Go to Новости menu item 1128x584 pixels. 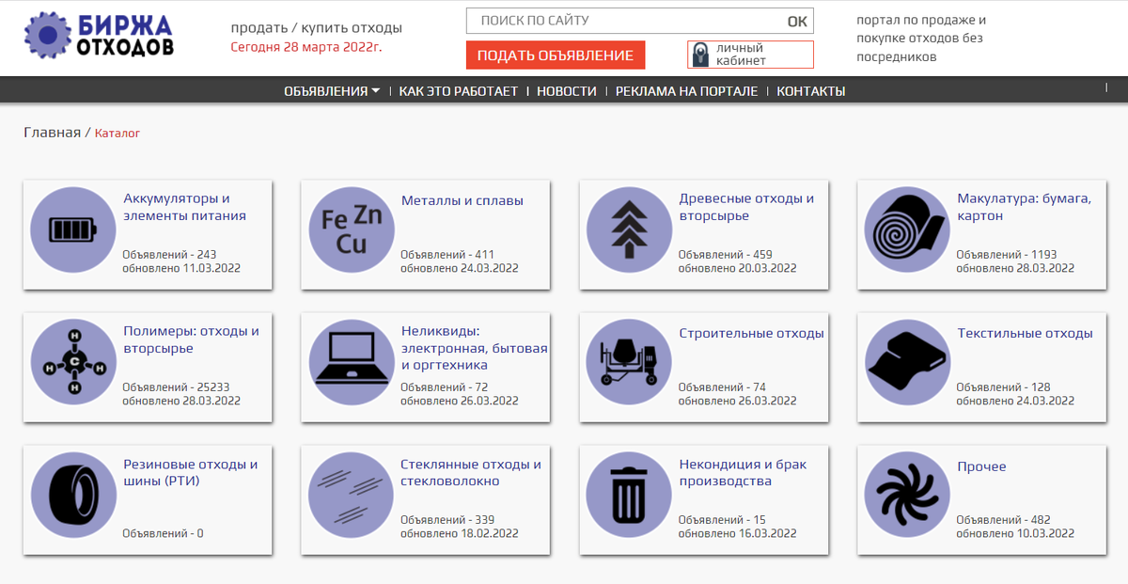point(567,91)
